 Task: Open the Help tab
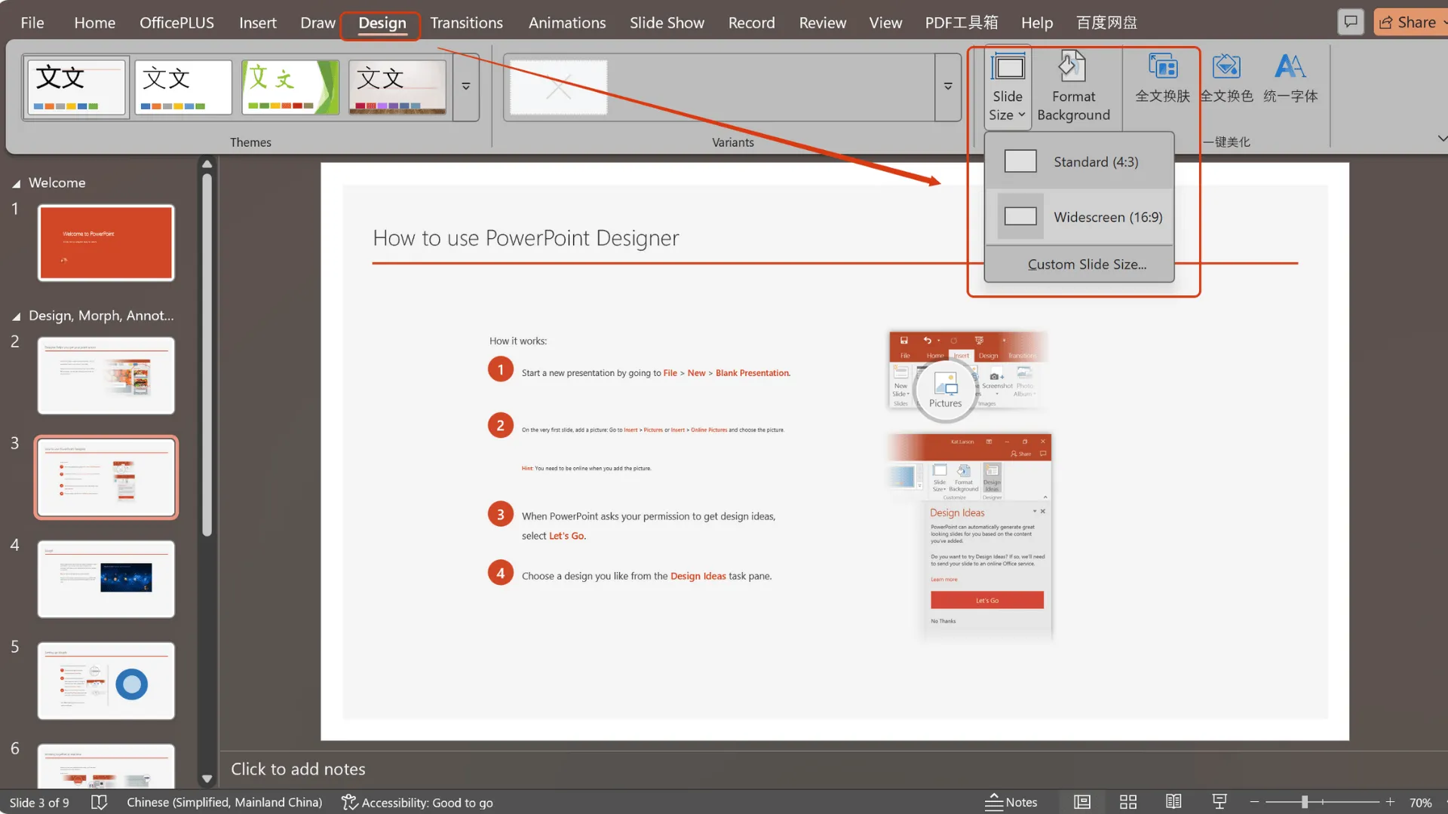1036,23
